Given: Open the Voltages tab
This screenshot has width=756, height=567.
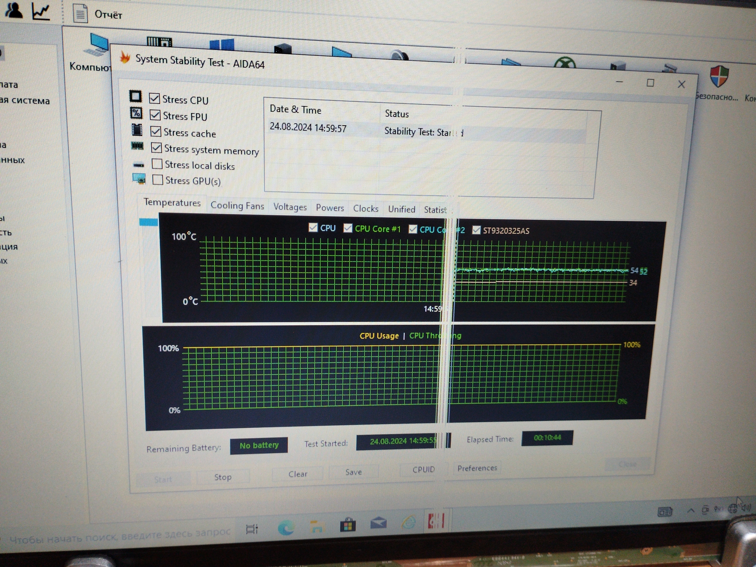Looking at the screenshot, I should [290, 207].
